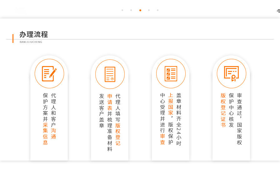The width and height of the screenshot is (280, 170).
Task: Jump to the fourth carousel slide dot
Action: (149, 10)
